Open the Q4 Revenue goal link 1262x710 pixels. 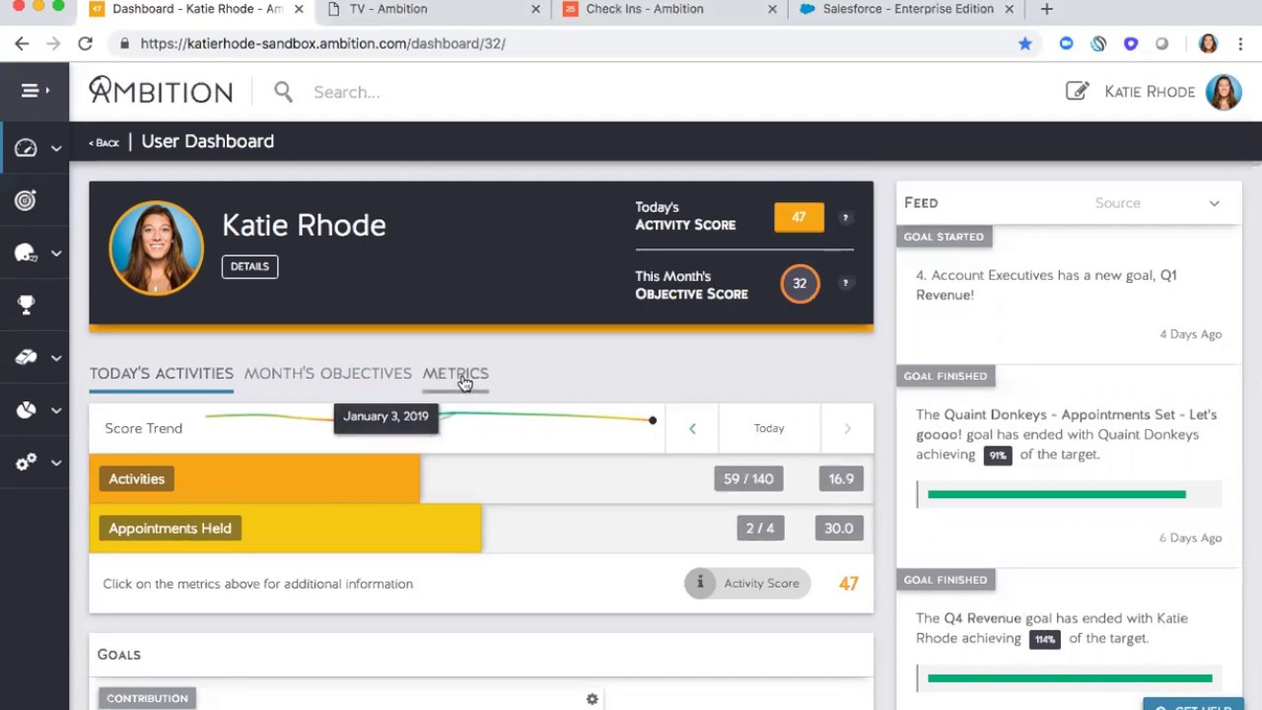pos(982,618)
